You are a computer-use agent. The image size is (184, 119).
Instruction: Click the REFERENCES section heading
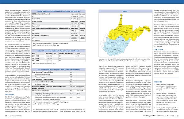coord(158,82)
